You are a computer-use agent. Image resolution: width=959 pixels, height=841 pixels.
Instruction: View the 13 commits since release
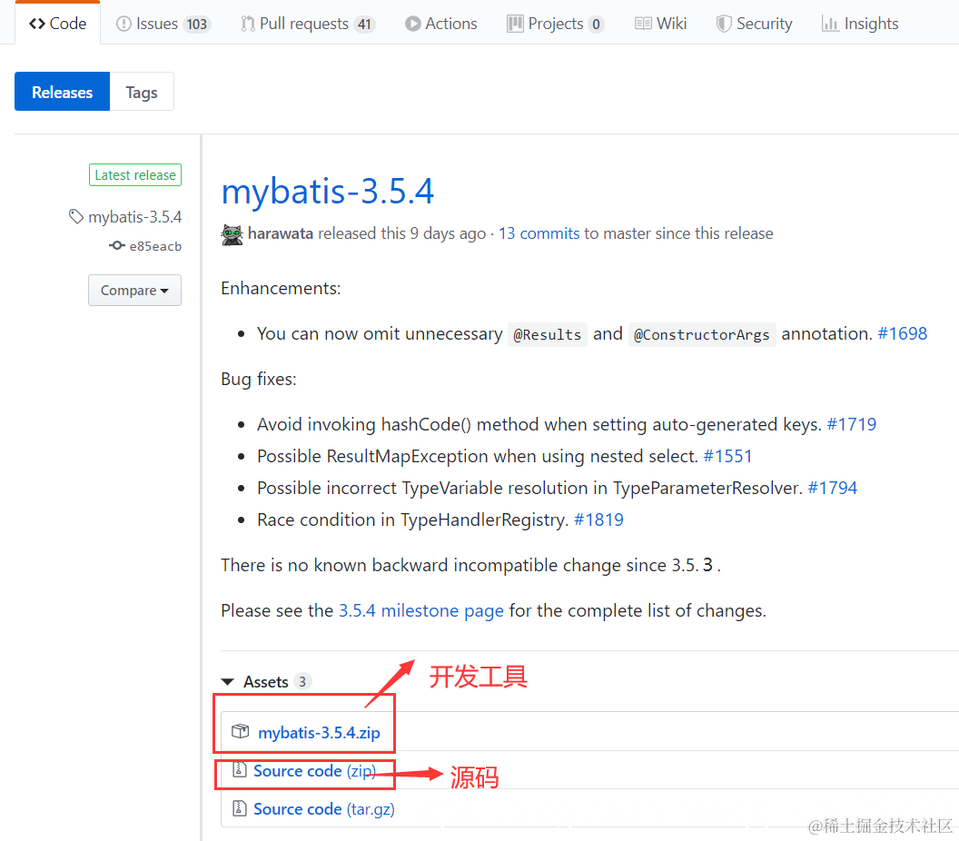(539, 233)
